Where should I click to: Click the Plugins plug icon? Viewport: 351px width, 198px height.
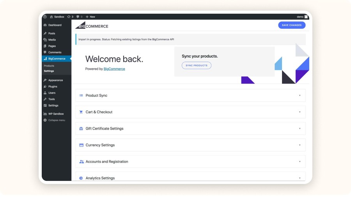pyautogui.click(x=45, y=87)
